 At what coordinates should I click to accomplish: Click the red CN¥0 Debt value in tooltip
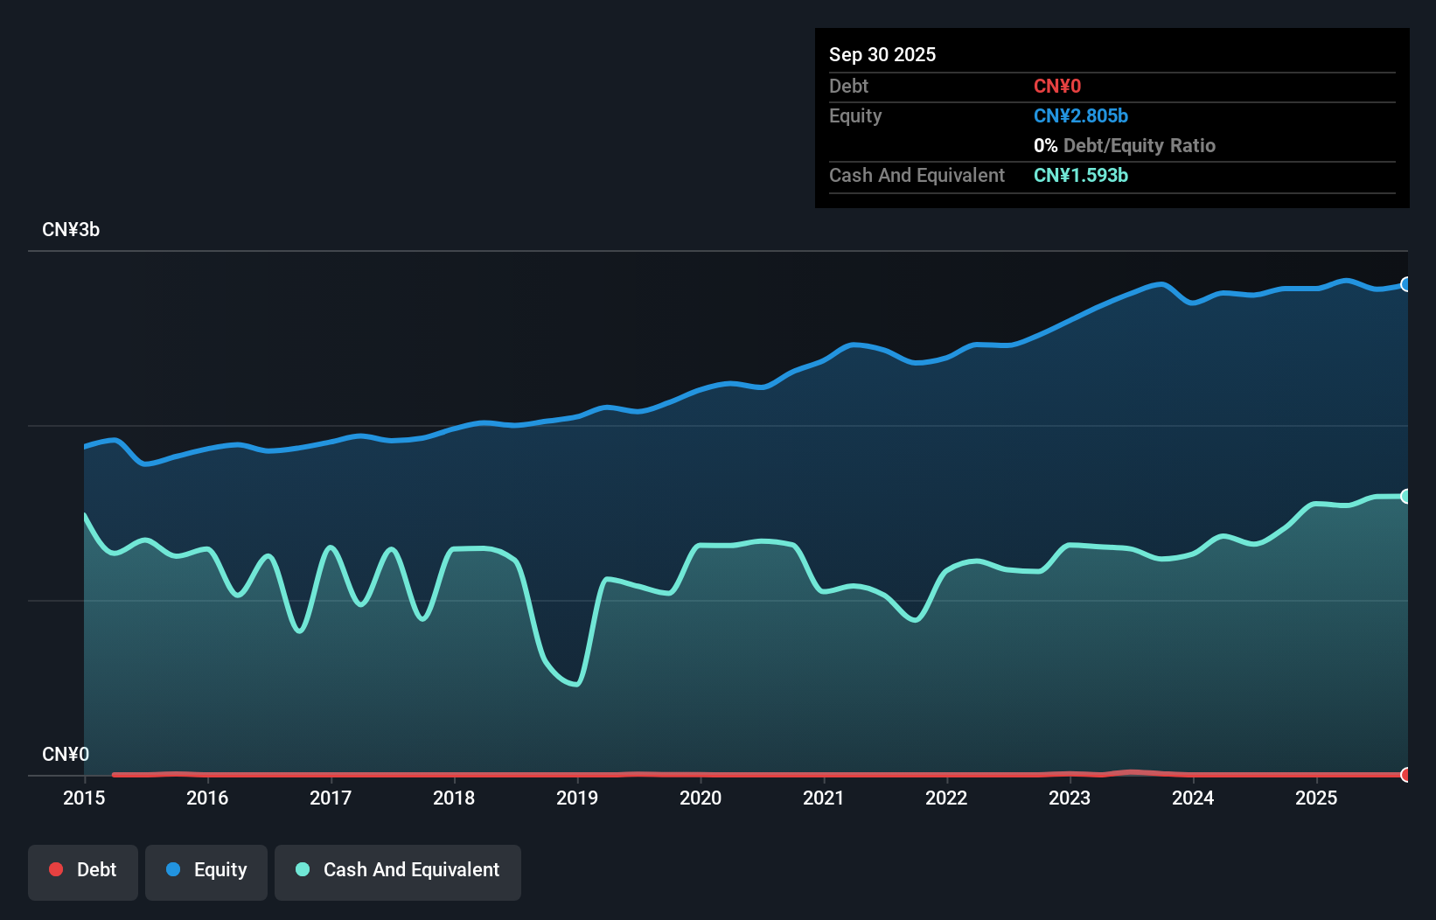click(x=1057, y=86)
